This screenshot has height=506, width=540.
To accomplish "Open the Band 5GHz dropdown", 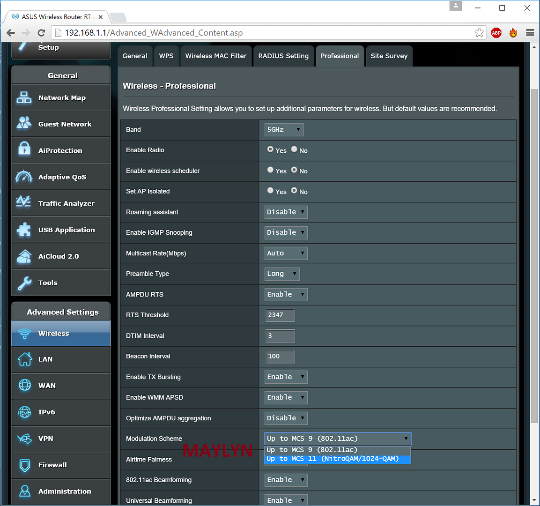I will 284,130.
